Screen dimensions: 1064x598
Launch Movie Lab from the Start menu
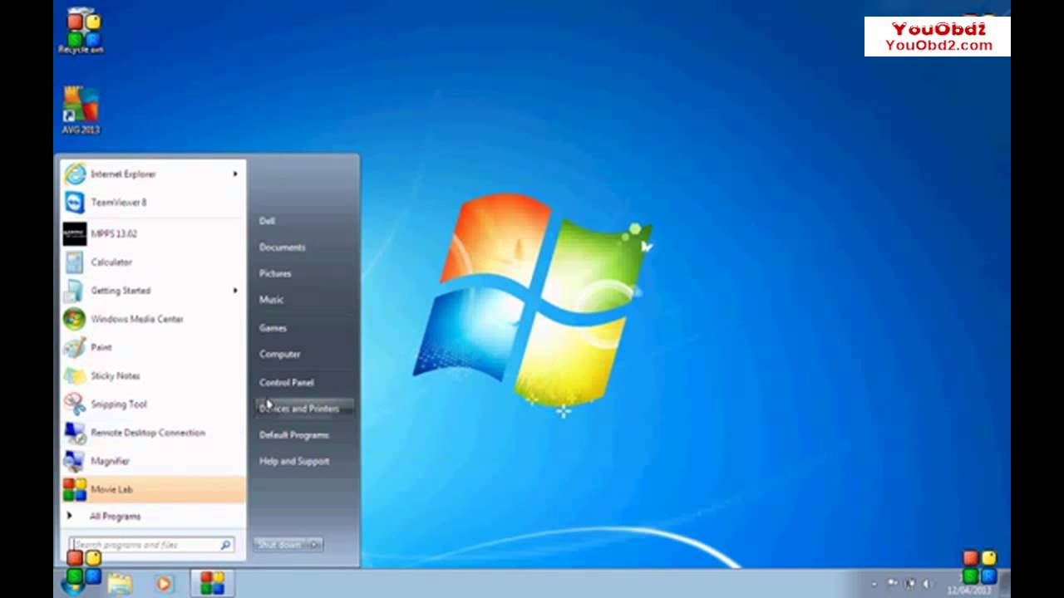tap(153, 489)
